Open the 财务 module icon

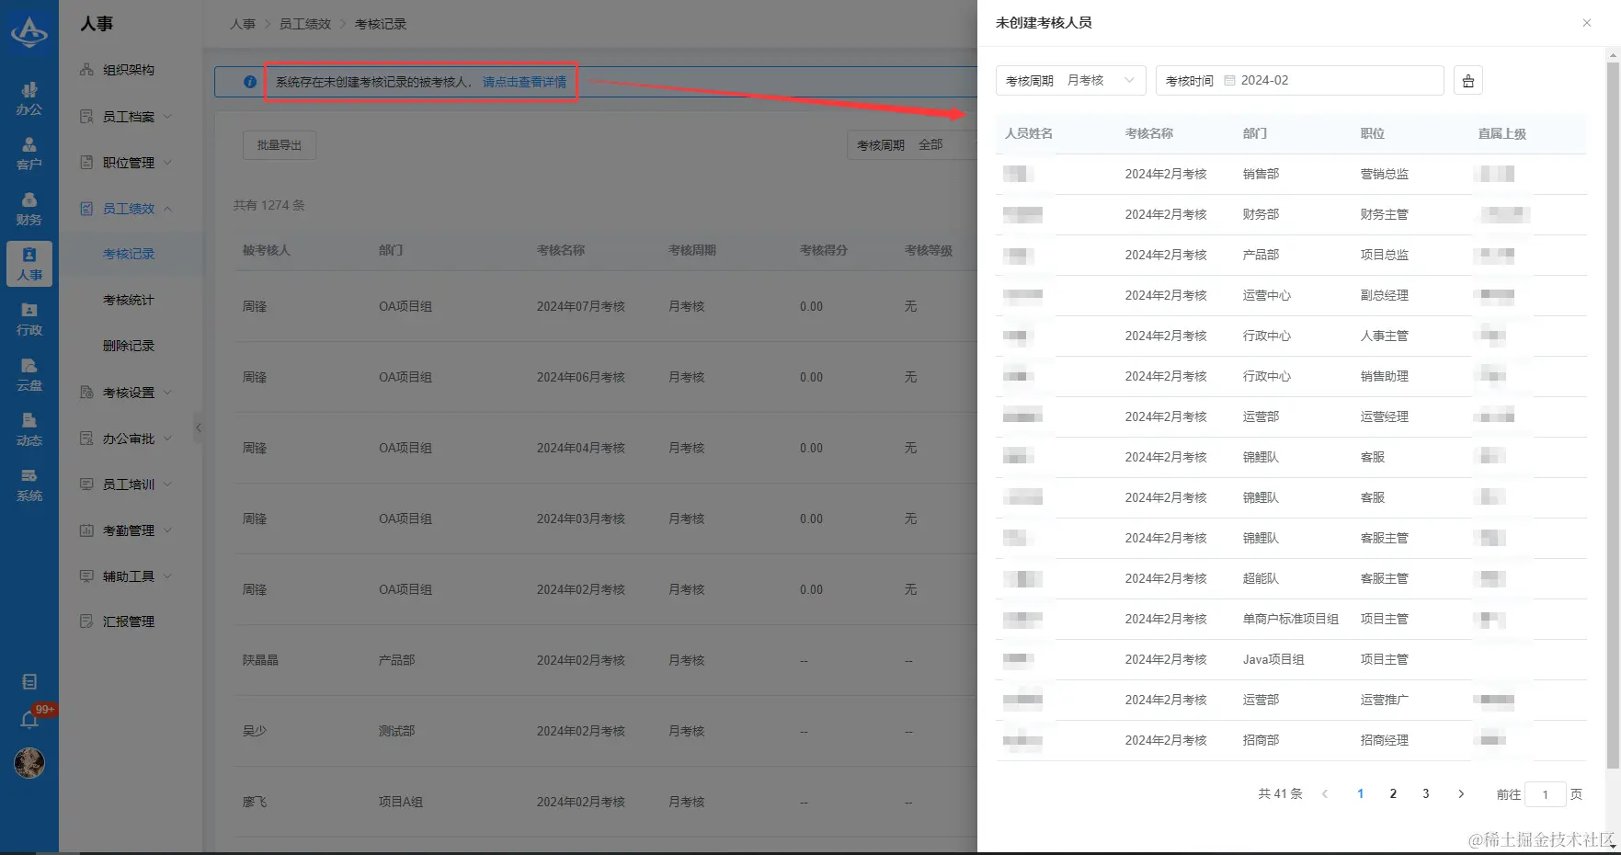pyautogui.click(x=29, y=209)
